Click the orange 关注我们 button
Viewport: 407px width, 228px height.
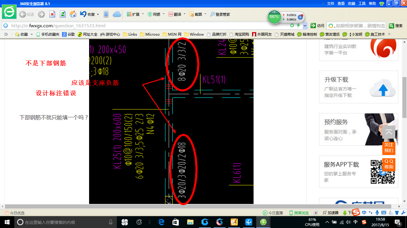point(389,148)
